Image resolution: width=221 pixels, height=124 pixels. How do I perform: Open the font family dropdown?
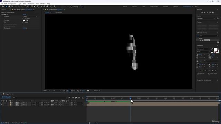click(x=203, y=49)
